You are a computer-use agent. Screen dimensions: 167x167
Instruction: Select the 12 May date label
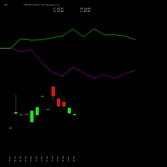tap(36, 159)
